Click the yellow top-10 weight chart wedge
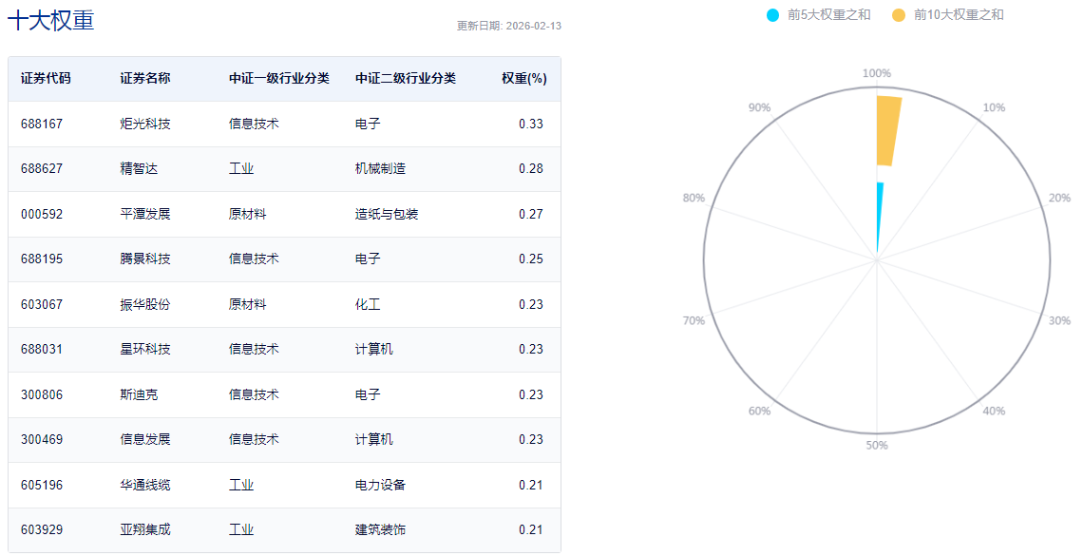The height and width of the screenshot is (556, 1084). [887, 130]
